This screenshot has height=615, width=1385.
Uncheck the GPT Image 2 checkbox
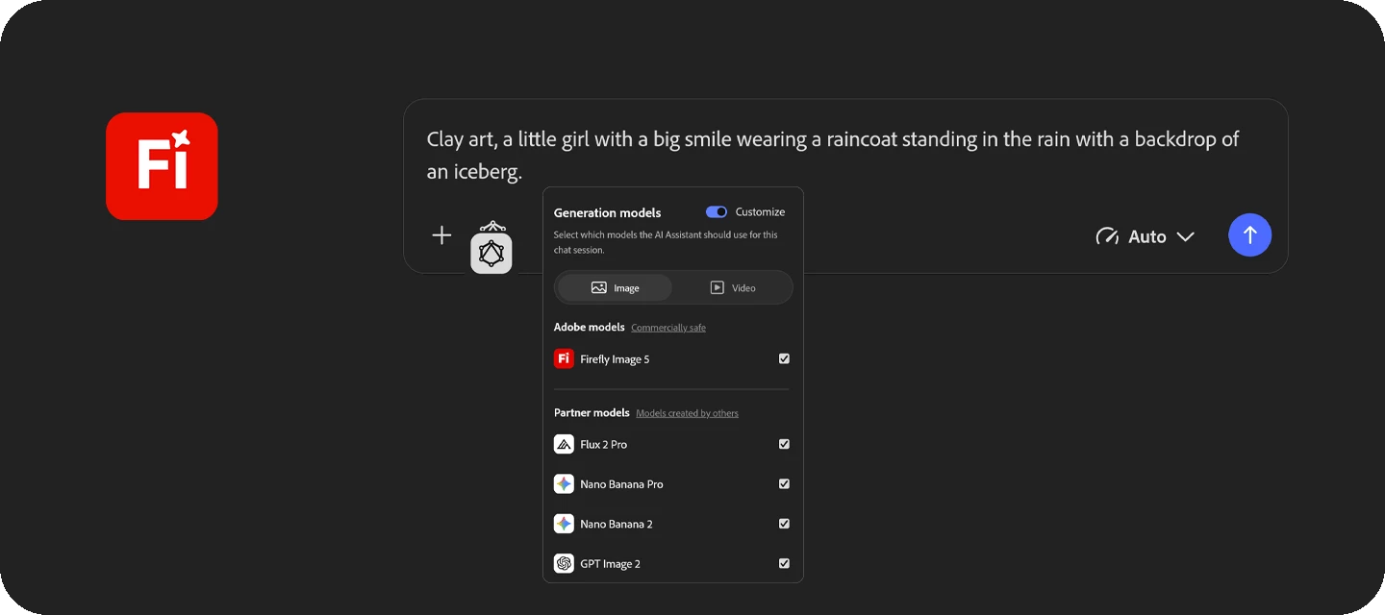(x=784, y=564)
